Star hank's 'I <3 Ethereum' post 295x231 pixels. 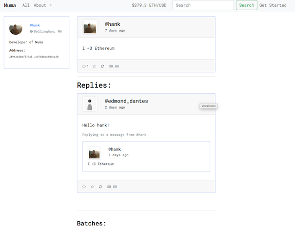coord(94,66)
